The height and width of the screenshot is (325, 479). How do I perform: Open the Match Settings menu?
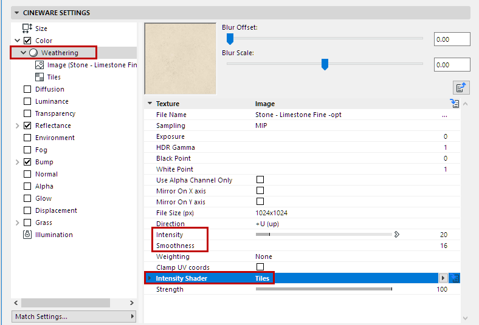tap(74, 317)
